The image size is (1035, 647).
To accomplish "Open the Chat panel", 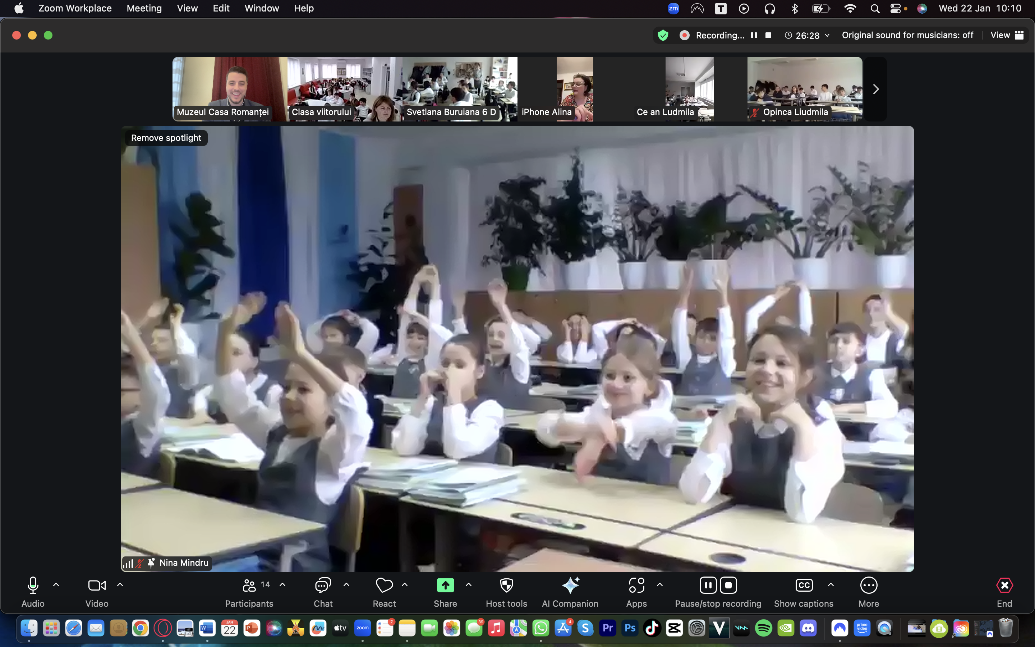I will coord(323,586).
